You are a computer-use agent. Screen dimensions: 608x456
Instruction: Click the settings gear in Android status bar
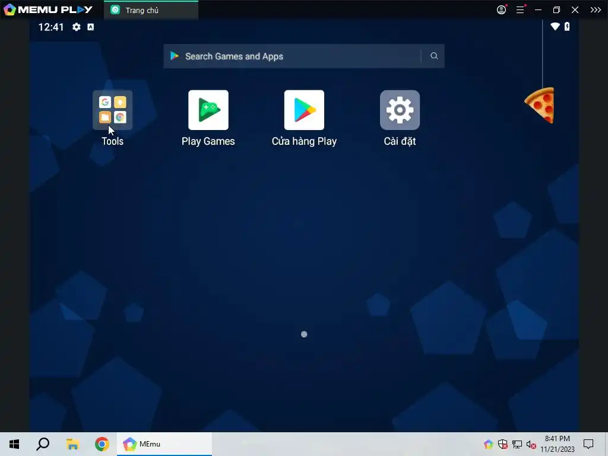click(x=77, y=27)
